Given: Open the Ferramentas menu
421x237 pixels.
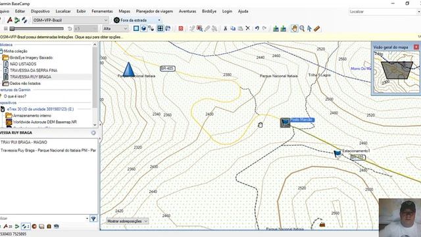Looking at the screenshot, I should point(102,11).
